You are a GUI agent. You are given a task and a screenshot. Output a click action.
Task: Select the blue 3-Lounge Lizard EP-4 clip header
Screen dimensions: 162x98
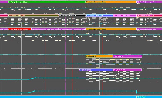99,16
